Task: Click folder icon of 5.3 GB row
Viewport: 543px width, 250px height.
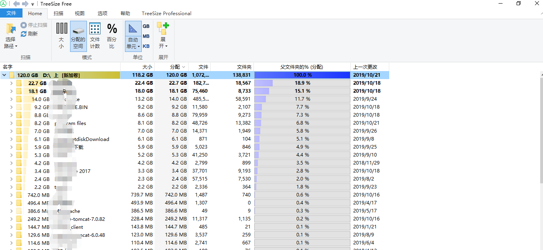Action: point(19,155)
